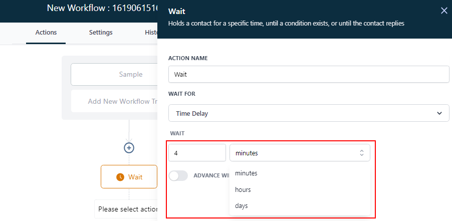Close the Wait side panel

click(x=443, y=11)
